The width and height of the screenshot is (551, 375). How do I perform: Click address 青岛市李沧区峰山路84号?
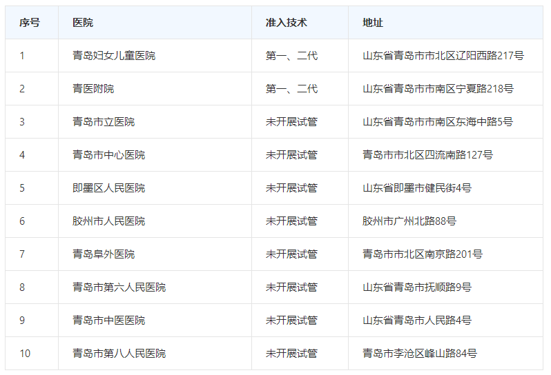[420, 353]
